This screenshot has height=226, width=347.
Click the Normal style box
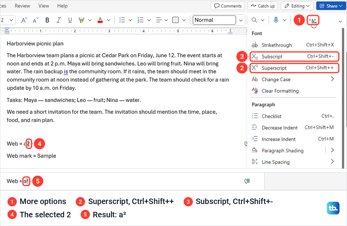coord(214,20)
